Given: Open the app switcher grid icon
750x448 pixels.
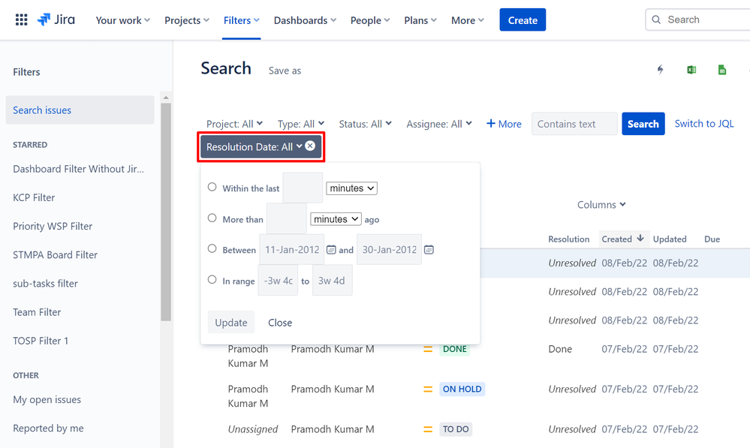Looking at the screenshot, I should (x=21, y=20).
